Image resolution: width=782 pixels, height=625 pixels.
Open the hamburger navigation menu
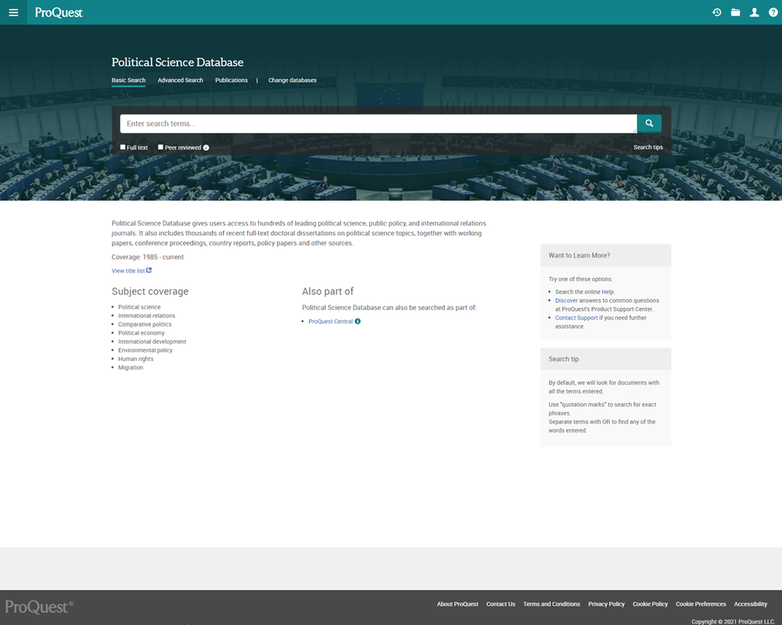click(13, 12)
